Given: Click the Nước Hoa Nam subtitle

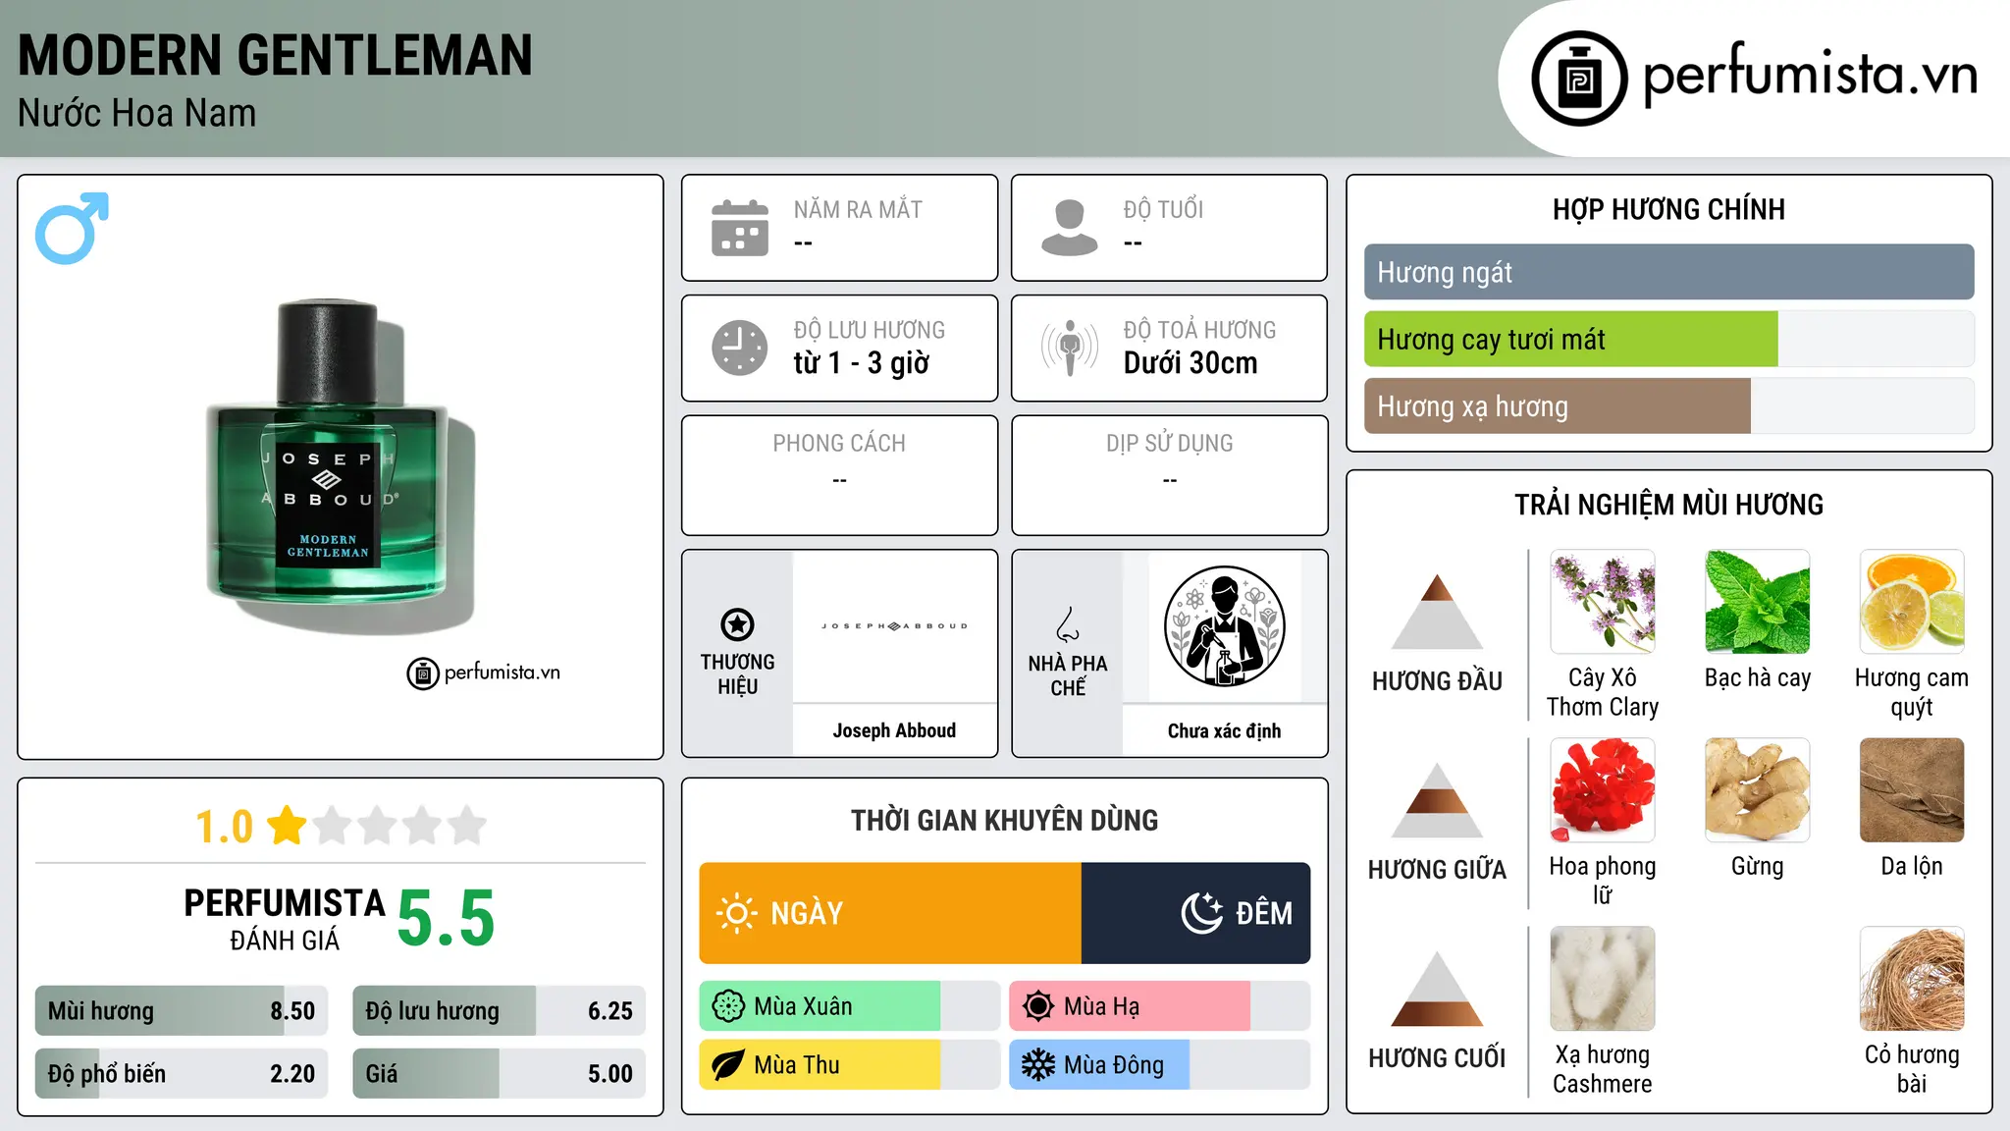Looking at the screenshot, I should click(136, 113).
